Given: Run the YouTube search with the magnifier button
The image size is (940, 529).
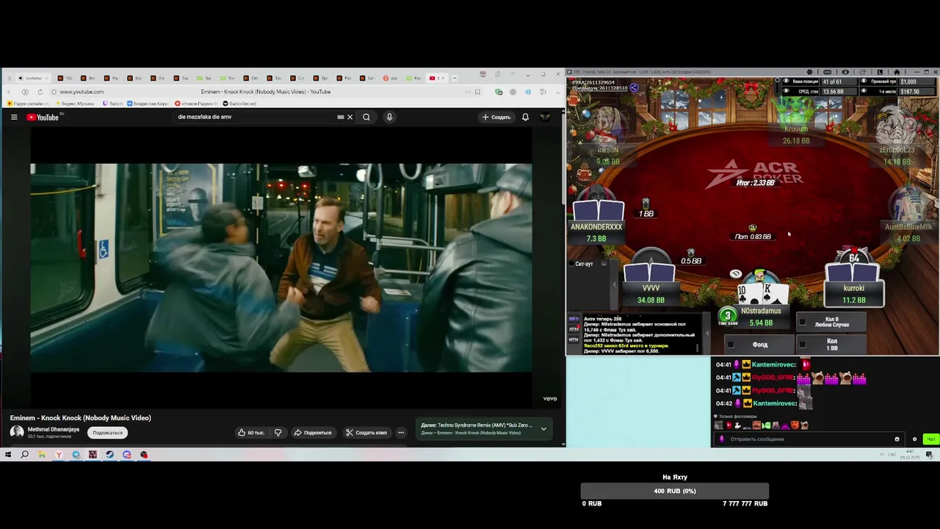Looking at the screenshot, I should pyautogui.click(x=366, y=117).
